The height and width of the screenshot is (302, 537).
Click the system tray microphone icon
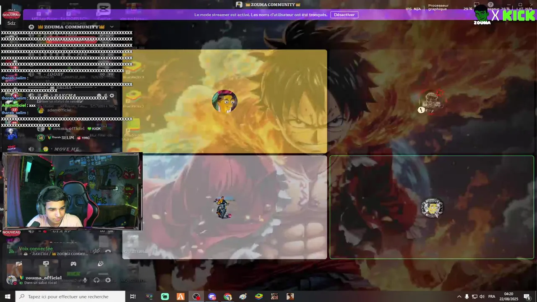pyautogui.click(x=467, y=297)
